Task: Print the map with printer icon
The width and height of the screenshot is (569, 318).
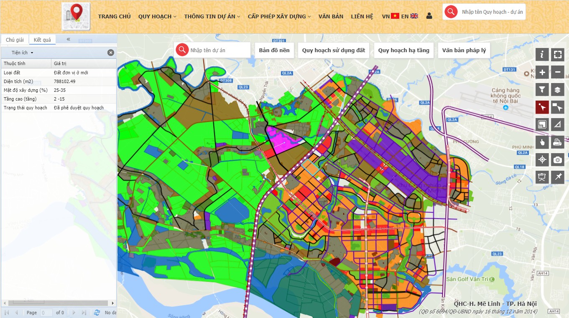Action: [x=558, y=142]
